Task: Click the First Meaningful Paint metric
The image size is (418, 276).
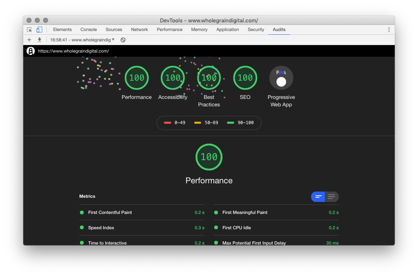Action: 276,212
